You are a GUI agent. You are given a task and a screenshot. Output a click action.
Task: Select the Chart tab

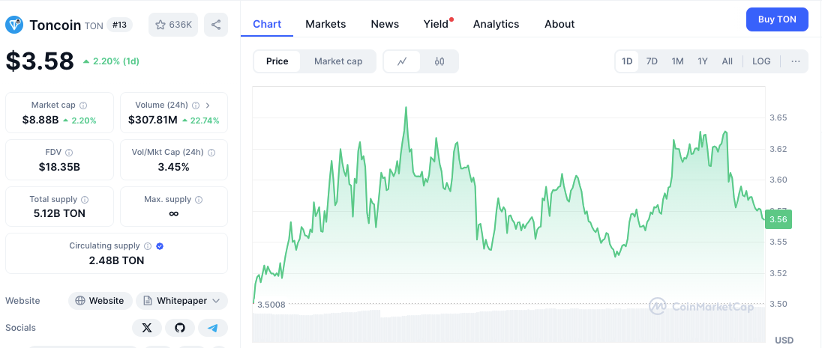(267, 24)
